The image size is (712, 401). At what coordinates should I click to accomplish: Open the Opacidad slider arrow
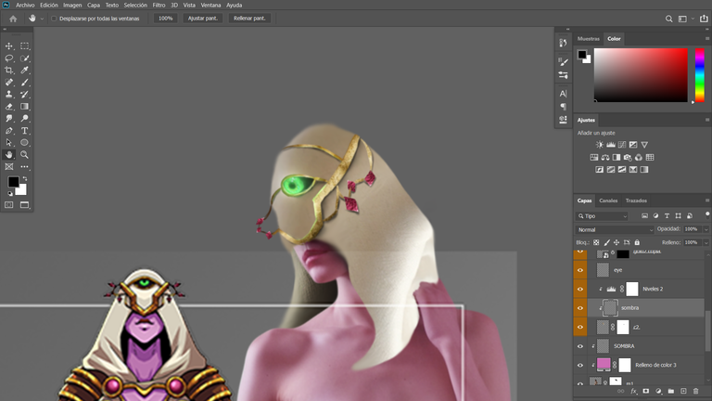pyautogui.click(x=706, y=229)
